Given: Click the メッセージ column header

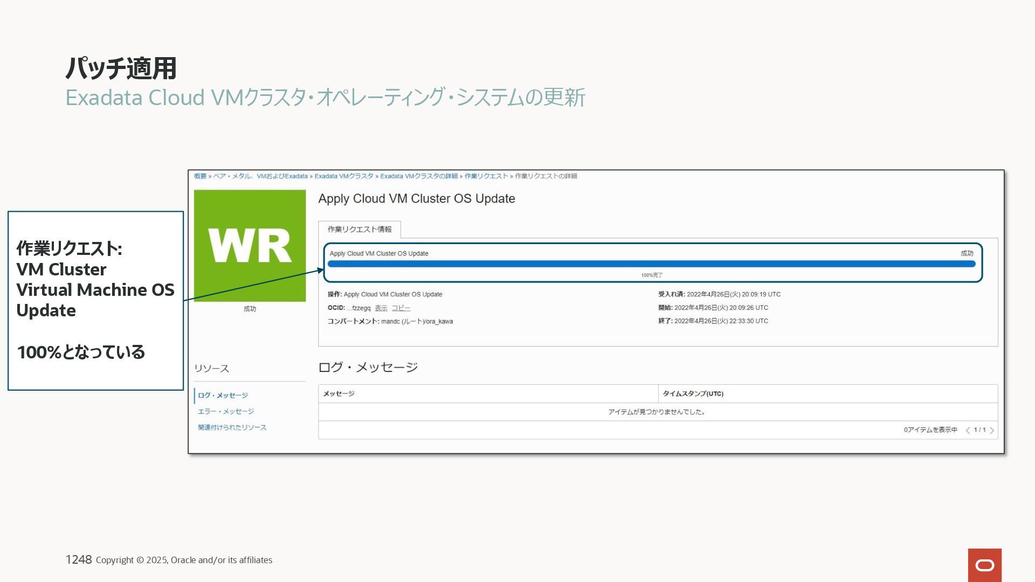Looking at the screenshot, I should click(339, 394).
